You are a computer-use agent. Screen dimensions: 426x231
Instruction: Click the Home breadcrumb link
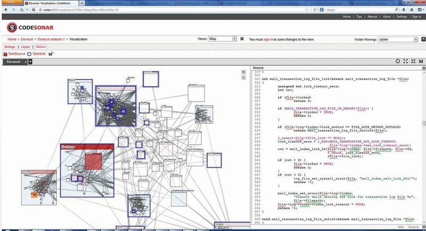[12, 39]
